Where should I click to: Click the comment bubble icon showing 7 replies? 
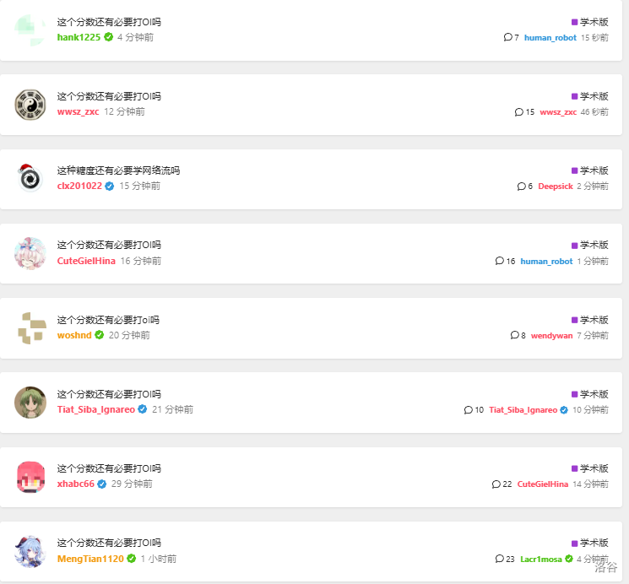click(x=507, y=37)
